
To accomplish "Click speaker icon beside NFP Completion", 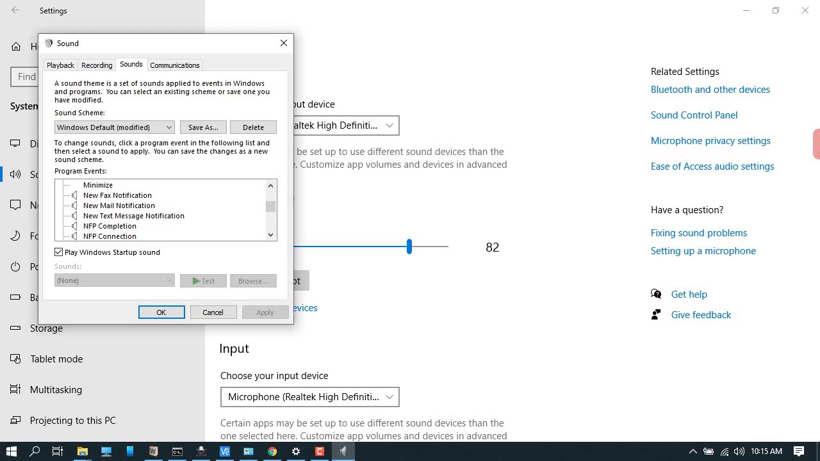I will [x=74, y=226].
